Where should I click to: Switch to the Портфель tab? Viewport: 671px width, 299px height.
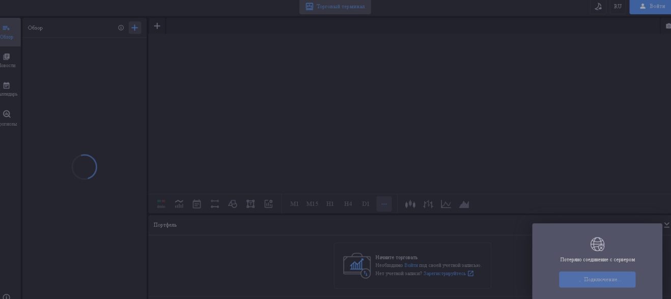tap(165, 224)
